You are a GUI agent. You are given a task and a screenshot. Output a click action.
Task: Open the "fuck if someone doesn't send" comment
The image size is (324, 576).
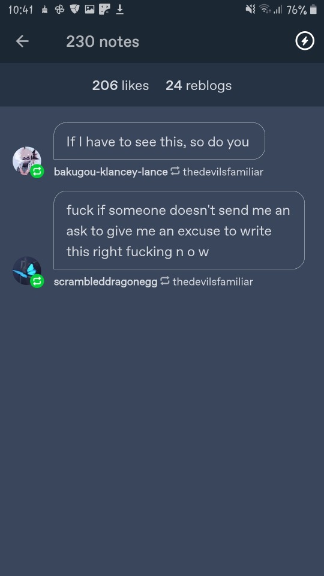pyautogui.click(x=179, y=230)
